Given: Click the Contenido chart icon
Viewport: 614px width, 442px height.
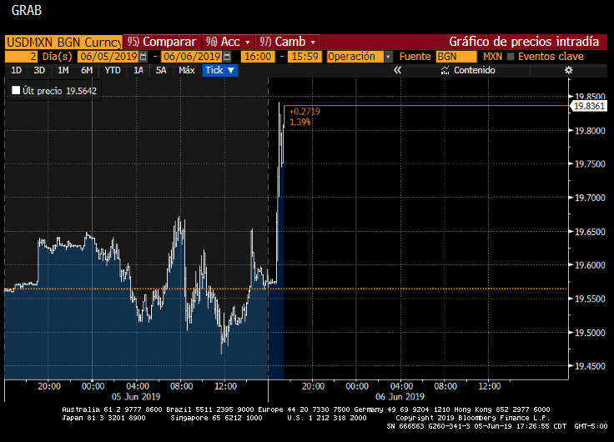Looking at the screenshot, I should point(445,70).
